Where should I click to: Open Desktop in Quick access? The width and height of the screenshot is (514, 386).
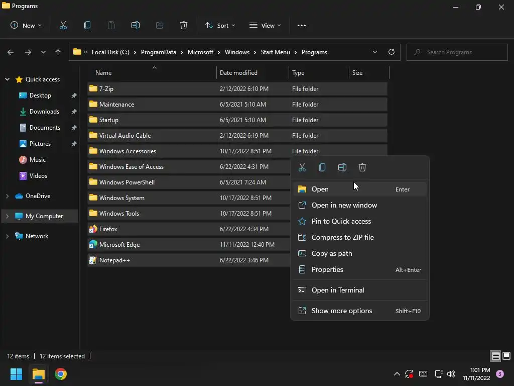pos(40,95)
